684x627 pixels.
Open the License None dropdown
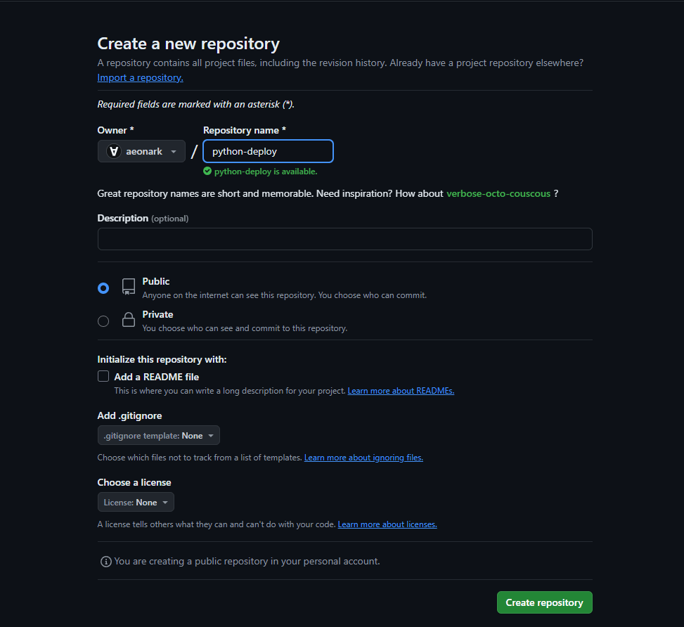(136, 503)
